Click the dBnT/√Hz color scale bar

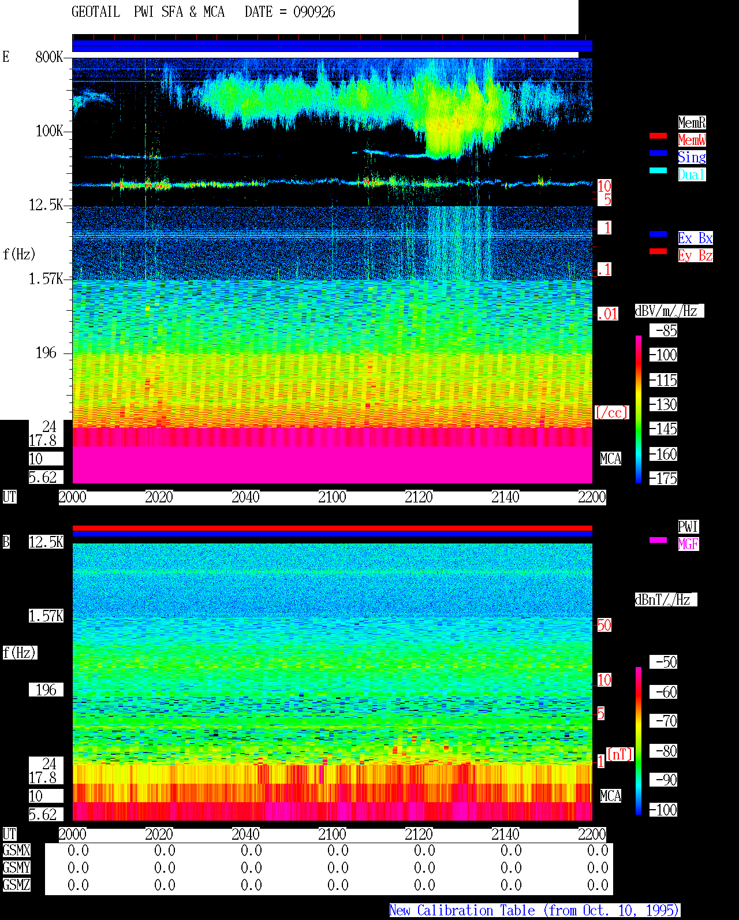click(639, 741)
